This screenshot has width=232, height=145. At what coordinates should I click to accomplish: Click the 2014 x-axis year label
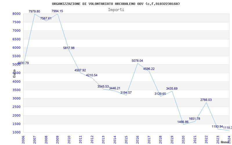115,139
